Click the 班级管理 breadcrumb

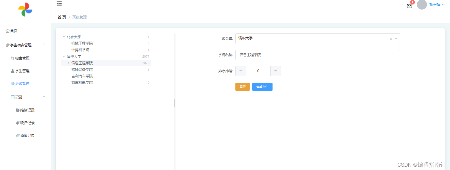(x=80, y=17)
